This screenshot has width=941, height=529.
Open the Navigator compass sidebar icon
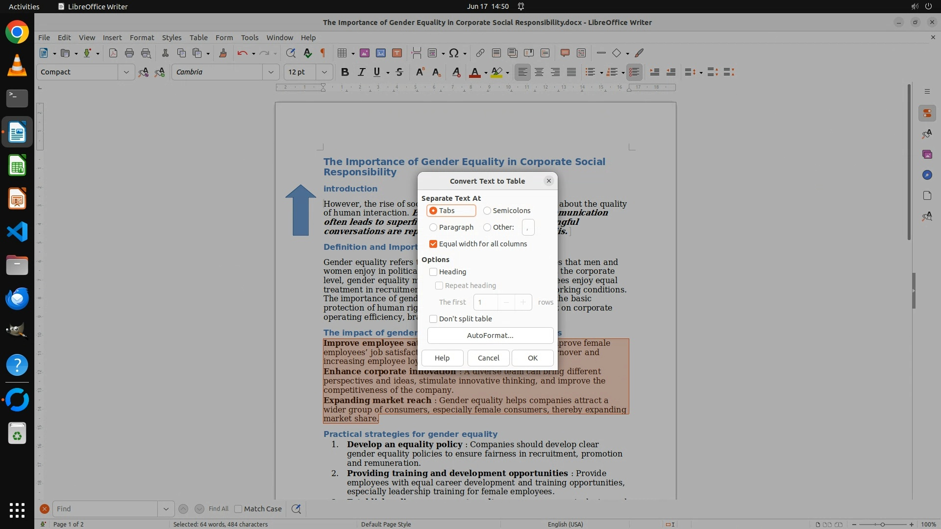[x=927, y=175]
